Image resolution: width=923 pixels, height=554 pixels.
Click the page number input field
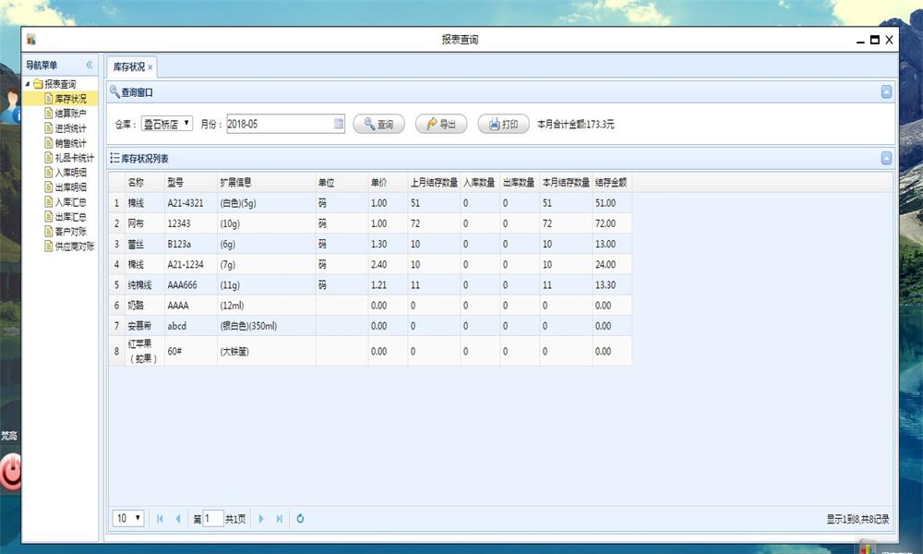(213, 519)
